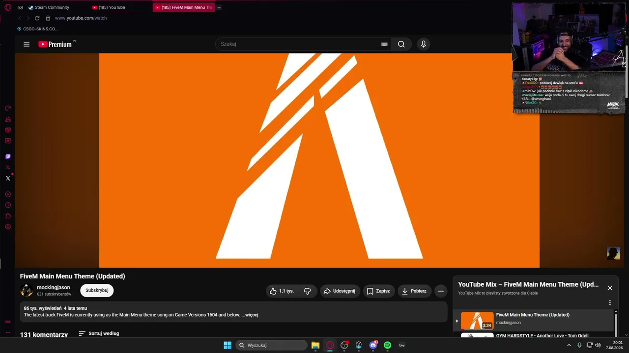Open the taskbar volume control

tap(598, 345)
